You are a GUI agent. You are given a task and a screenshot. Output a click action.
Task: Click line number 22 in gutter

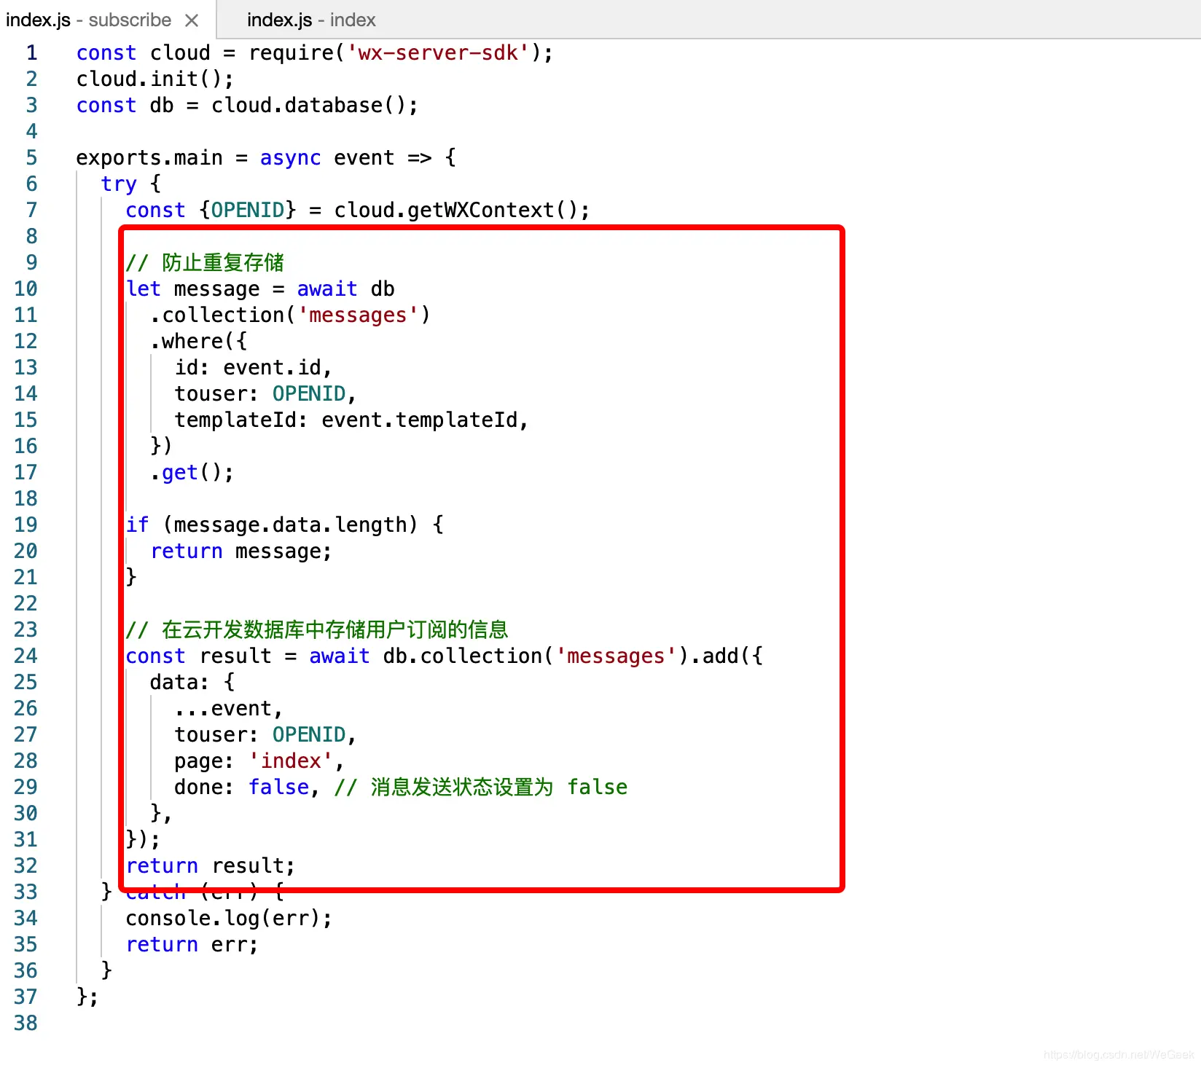(x=26, y=604)
